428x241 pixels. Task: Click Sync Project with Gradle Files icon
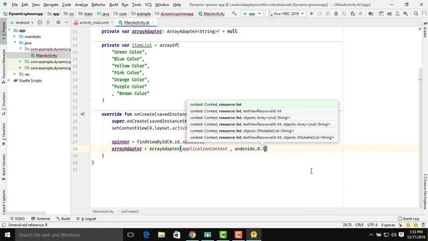(x=389, y=13)
